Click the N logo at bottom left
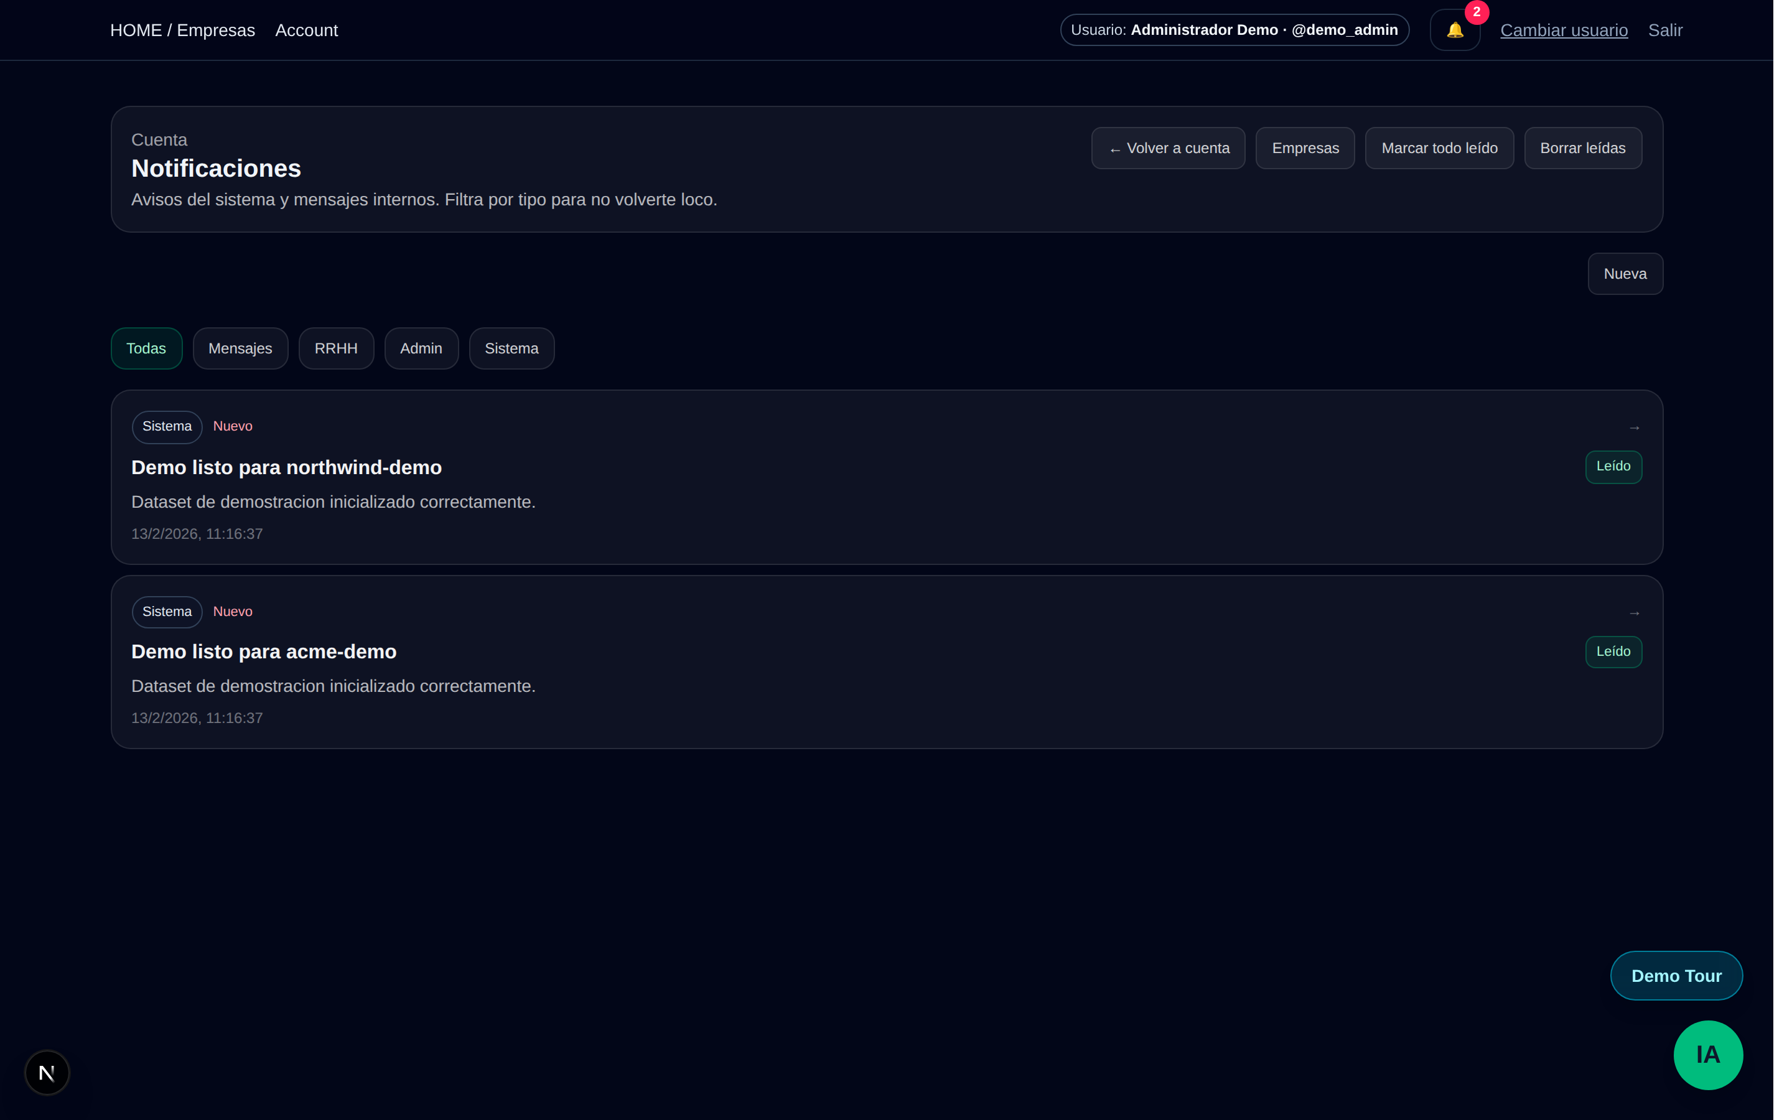The width and height of the screenshot is (1792, 1120). 47,1072
